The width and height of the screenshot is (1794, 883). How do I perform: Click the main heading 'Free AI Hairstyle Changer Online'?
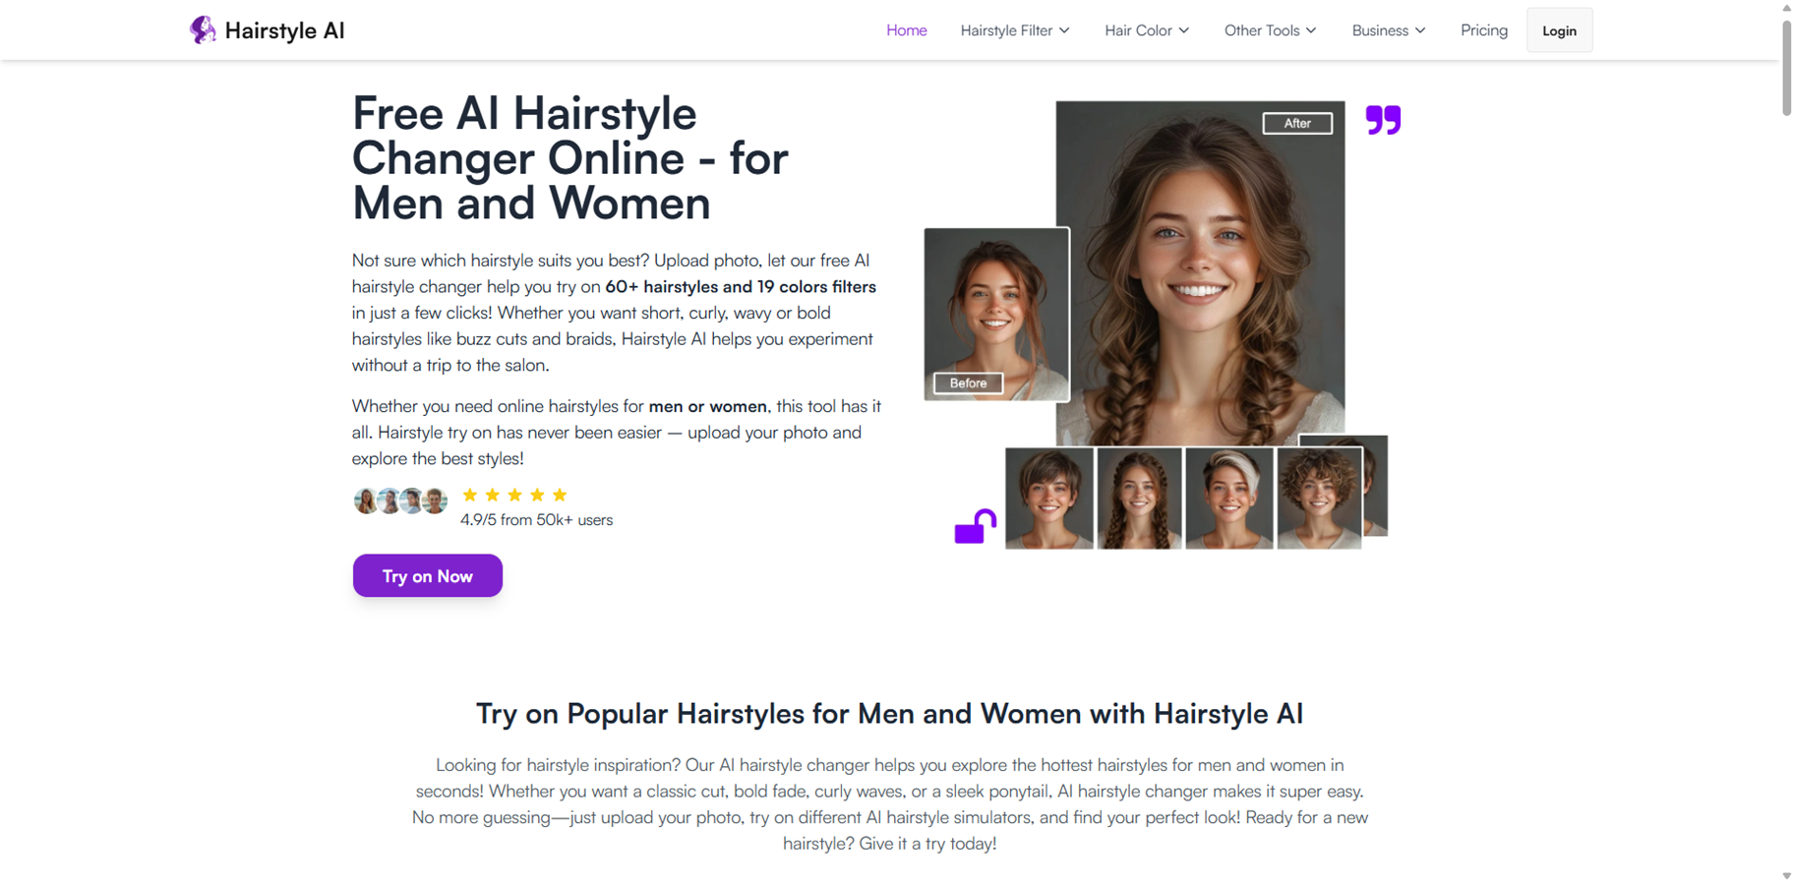570,157
